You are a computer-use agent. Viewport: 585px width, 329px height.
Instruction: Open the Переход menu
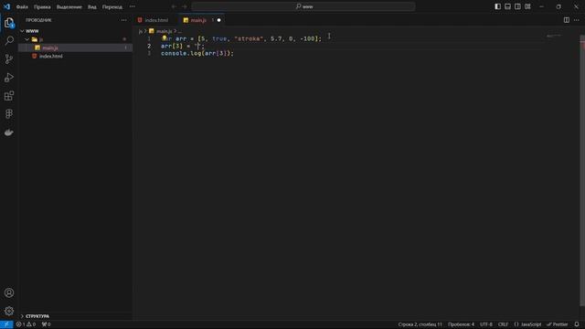tap(112, 6)
